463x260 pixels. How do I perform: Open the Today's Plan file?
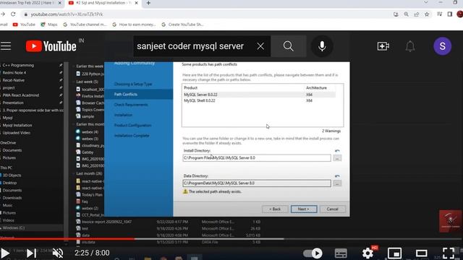pos(90,195)
